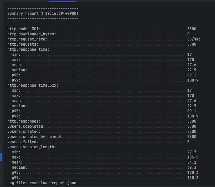
Task: Click the vusers.failed label
Action: (23, 142)
